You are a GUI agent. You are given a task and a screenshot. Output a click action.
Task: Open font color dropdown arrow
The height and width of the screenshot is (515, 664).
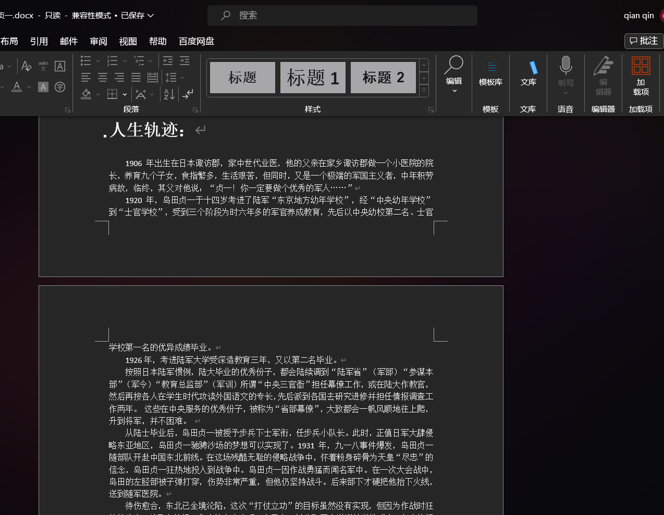[x=29, y=87]
